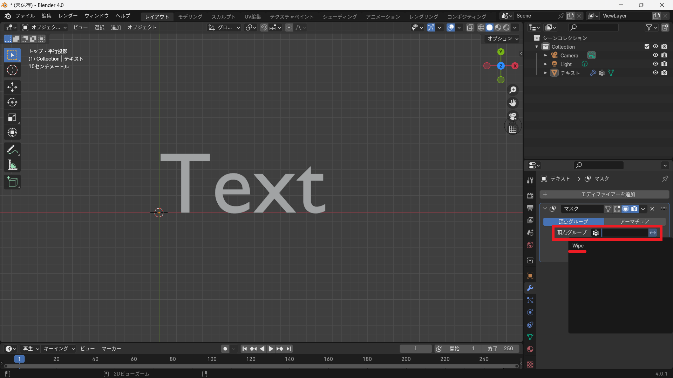Open the Modifiers wrench properties tab
This screenshot has height=378, width=673.
(x=530, y=288)
